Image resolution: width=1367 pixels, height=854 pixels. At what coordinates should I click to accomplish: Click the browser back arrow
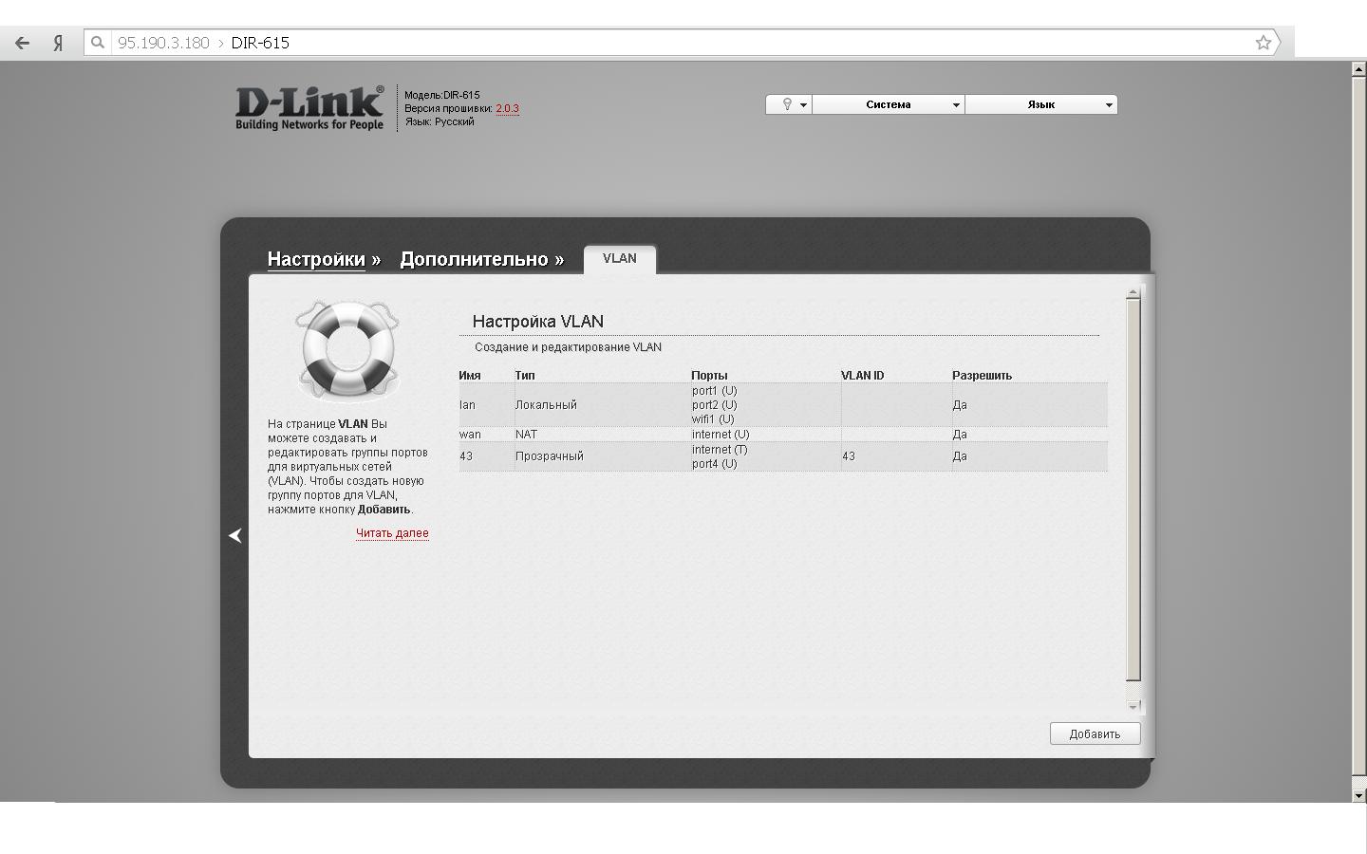coord(22,43)
